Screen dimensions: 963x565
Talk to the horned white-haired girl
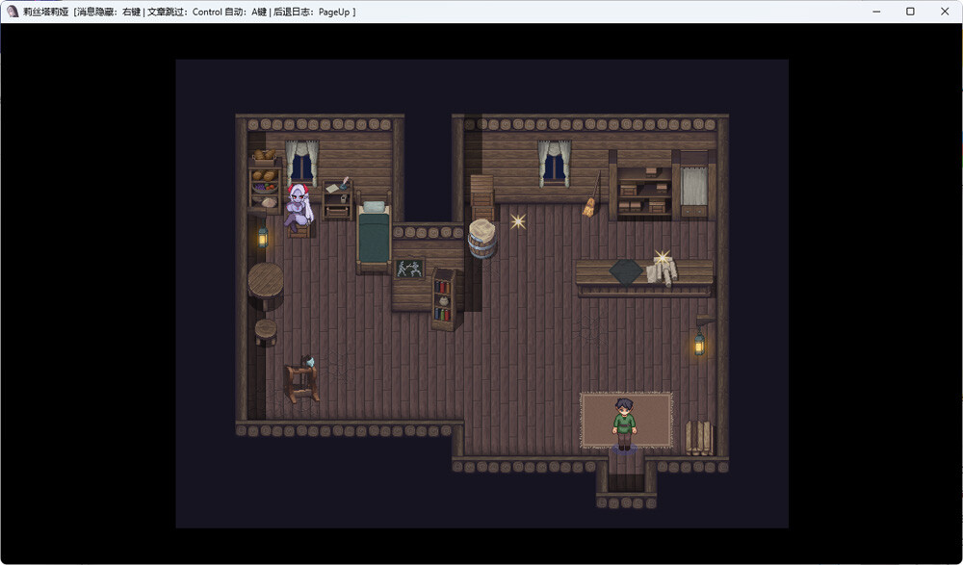tap(299, 208)
